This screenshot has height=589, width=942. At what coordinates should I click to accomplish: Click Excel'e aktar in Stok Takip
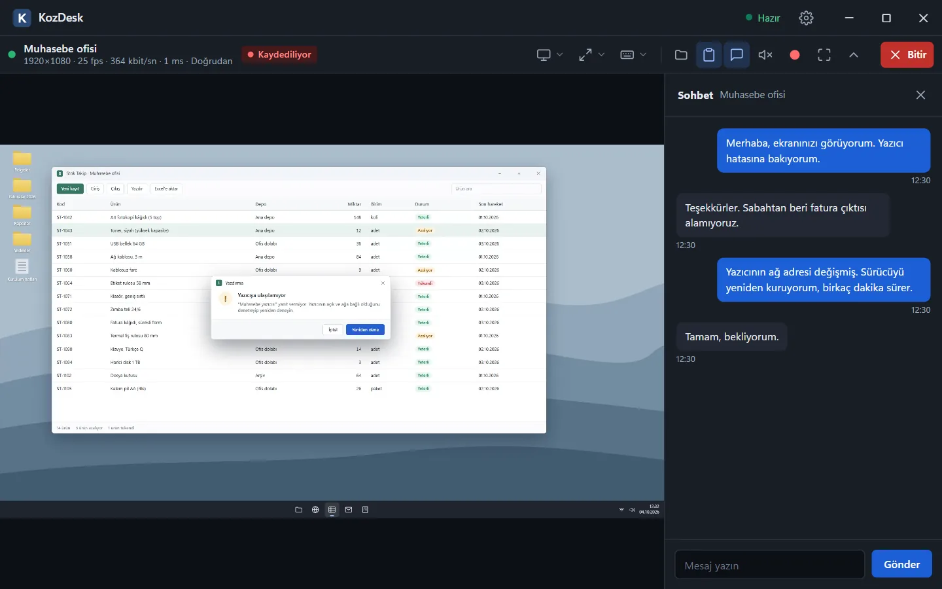coord(166,188)
